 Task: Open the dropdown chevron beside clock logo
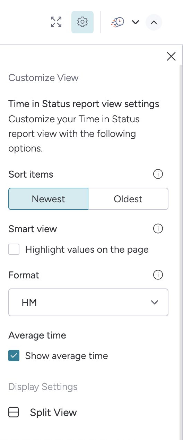136,22
